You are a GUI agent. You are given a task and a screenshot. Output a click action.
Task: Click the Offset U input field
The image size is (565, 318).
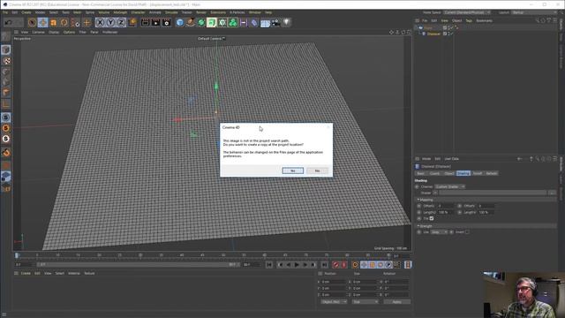[445, 206]
